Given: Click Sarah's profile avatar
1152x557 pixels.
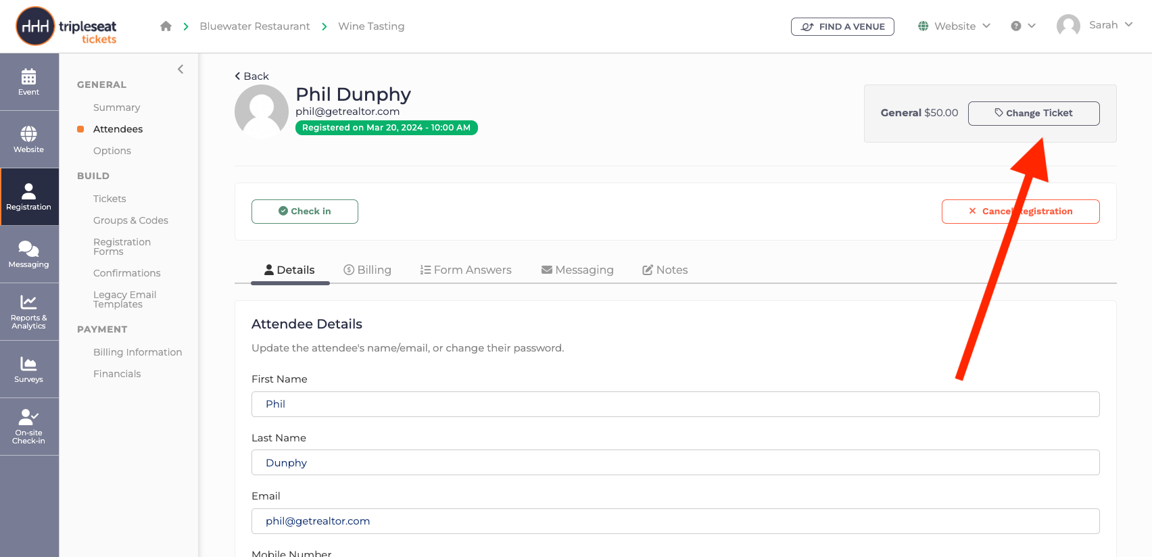Looking at the screenshot, I should (x=1068, y=26).
